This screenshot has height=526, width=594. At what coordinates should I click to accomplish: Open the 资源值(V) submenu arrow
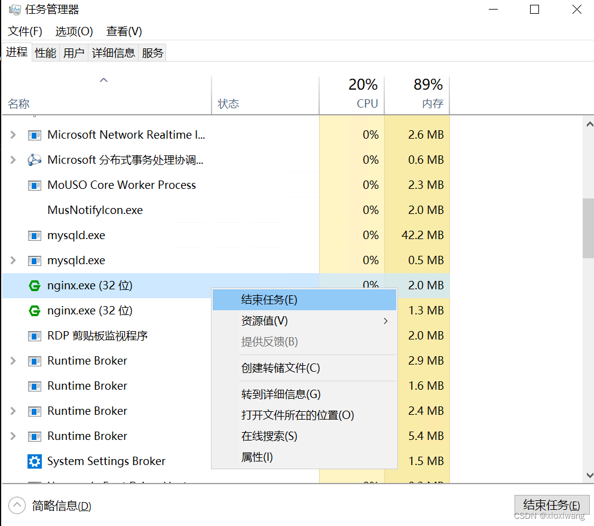coord(385,321)
